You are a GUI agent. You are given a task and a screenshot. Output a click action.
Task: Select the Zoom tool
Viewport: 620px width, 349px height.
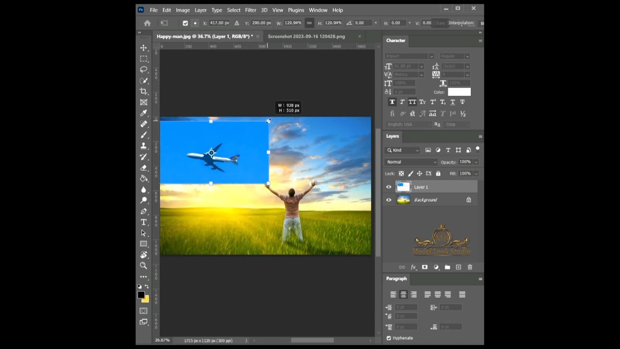click(x=143, y=266)
